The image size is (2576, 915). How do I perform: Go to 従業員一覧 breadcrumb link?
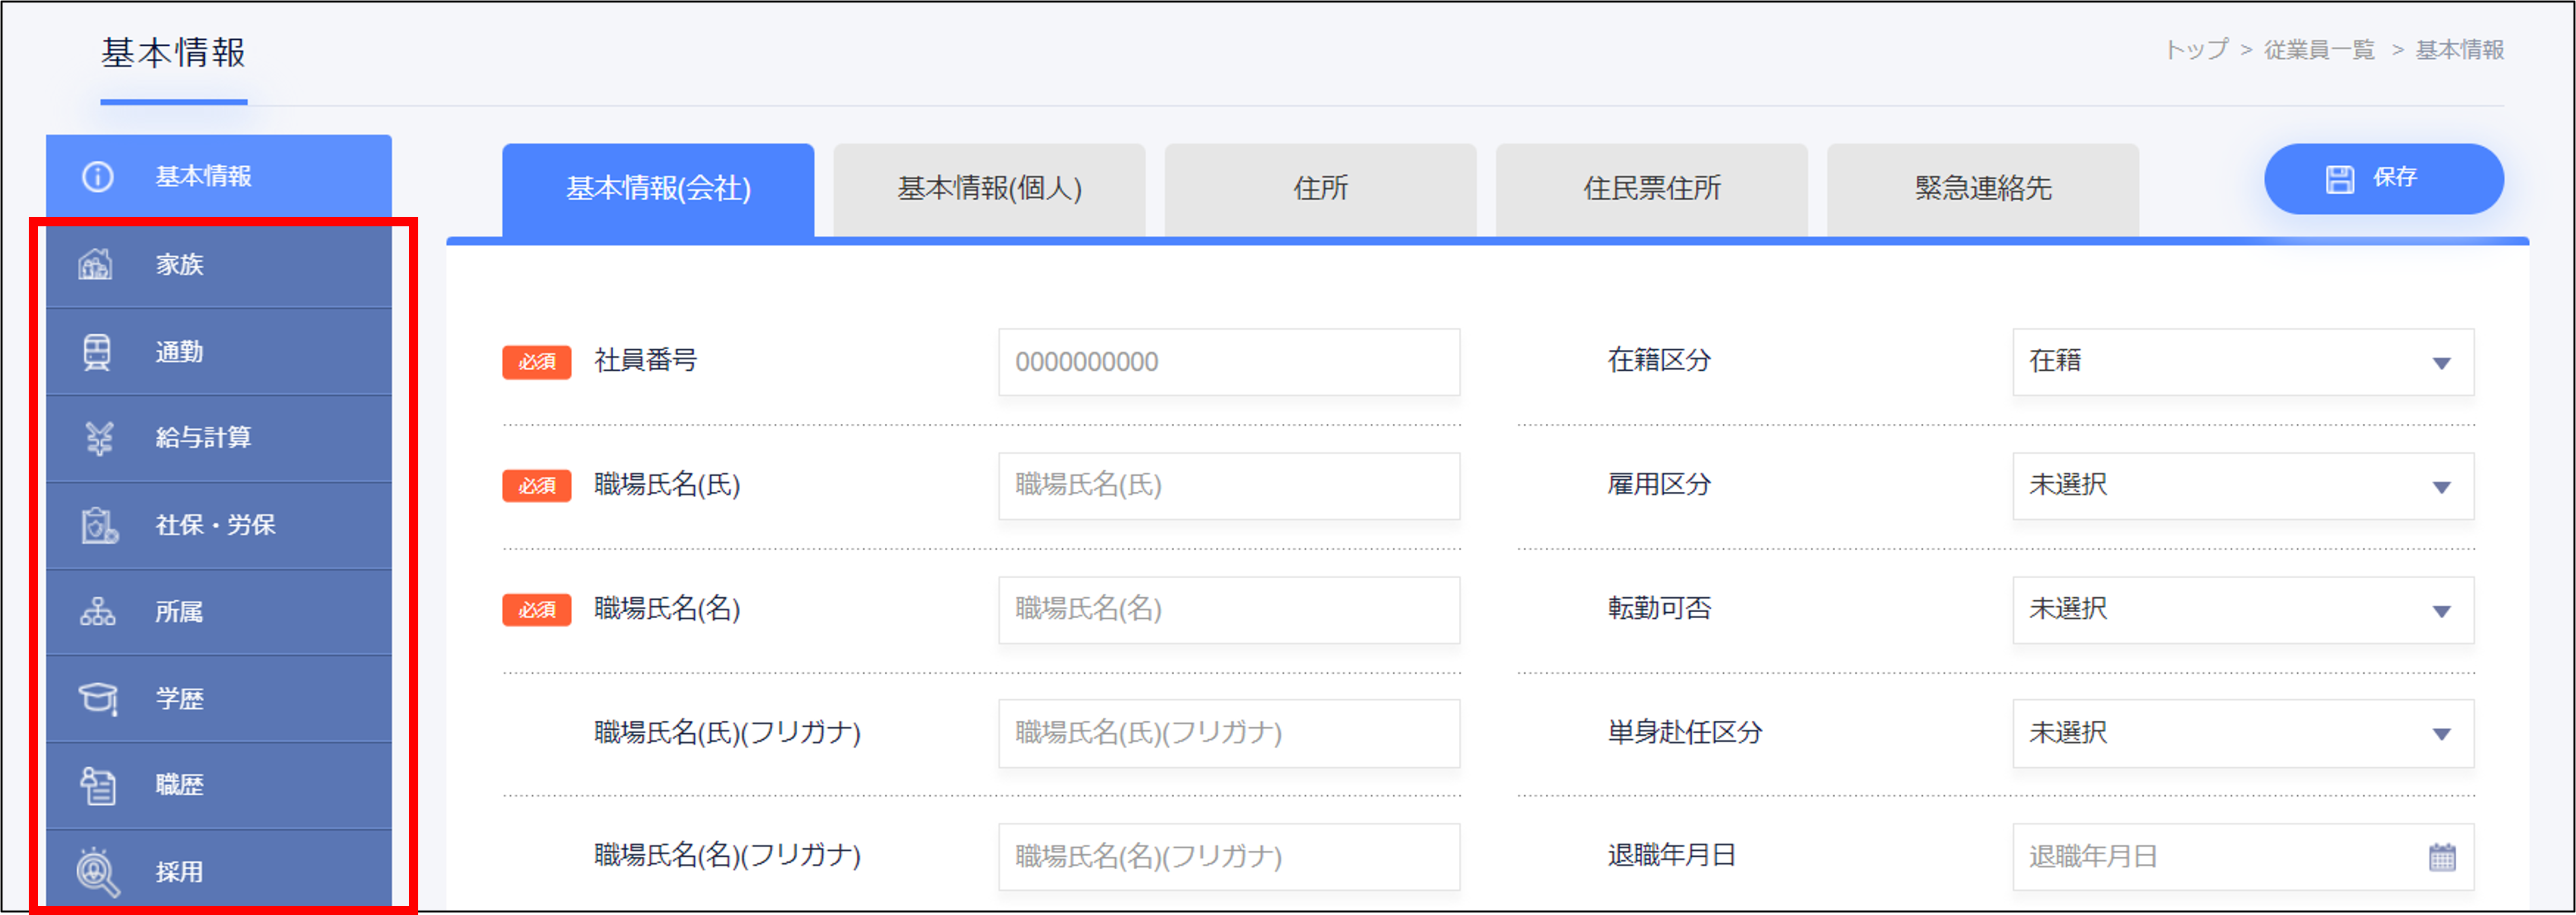pyautogui.click(x=2318, y=50)
